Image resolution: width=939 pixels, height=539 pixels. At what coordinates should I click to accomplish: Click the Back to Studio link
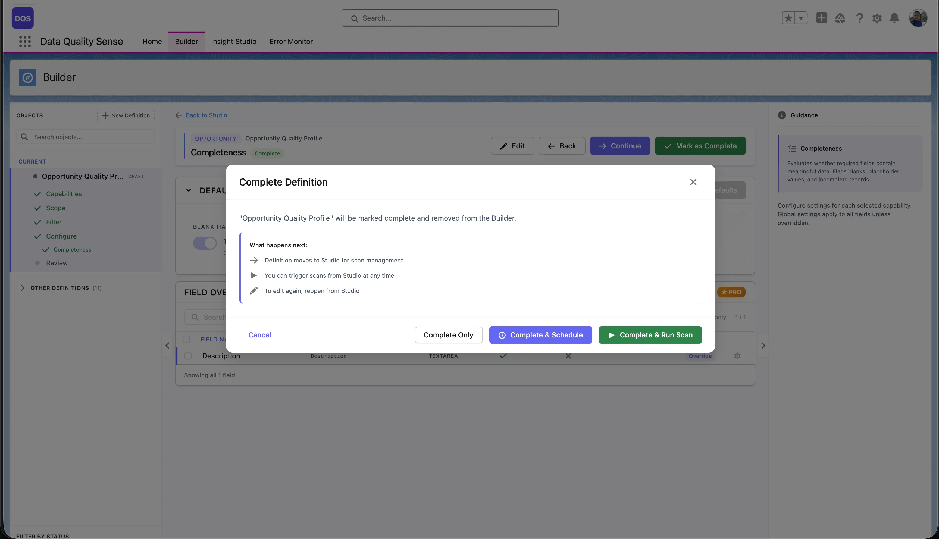click(206, 115)
